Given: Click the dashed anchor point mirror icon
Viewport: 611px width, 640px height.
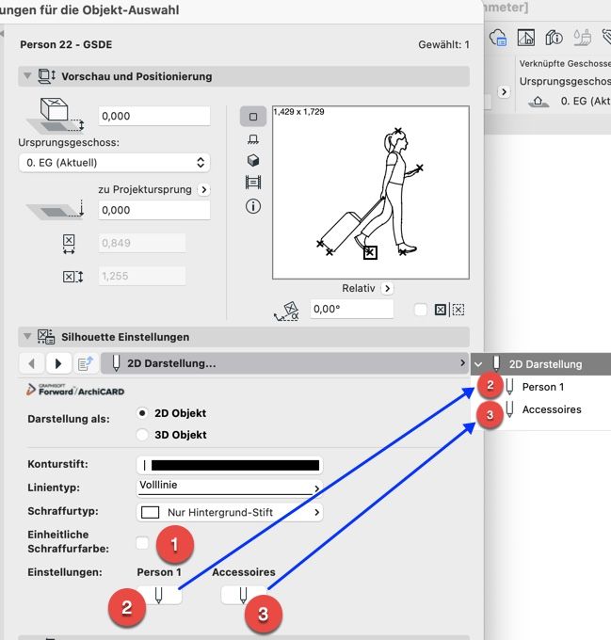Looking at the screenshot, I should (x=458, y=310).
